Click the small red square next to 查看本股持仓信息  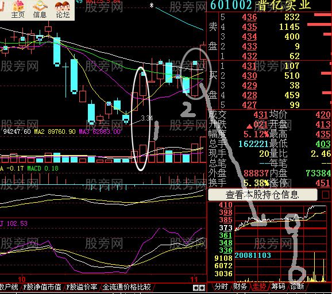click(326, 195)
